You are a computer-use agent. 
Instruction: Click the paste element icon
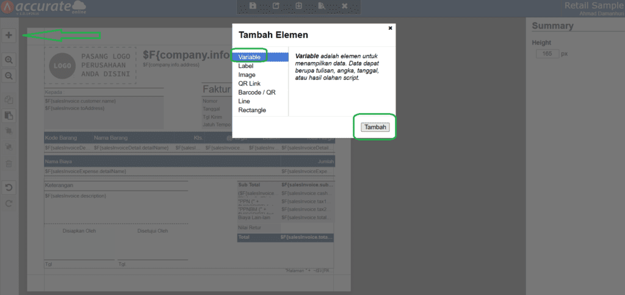point(9,115)
